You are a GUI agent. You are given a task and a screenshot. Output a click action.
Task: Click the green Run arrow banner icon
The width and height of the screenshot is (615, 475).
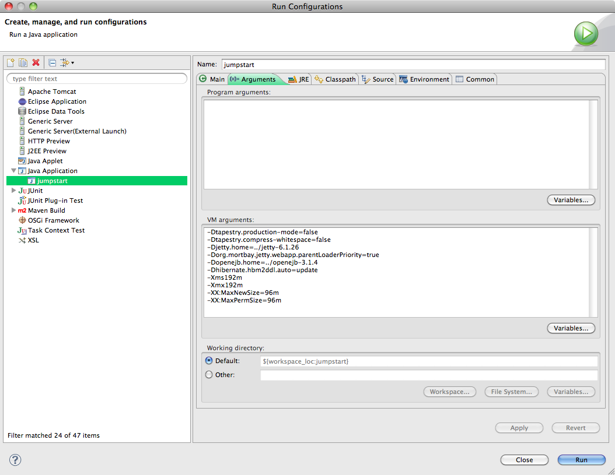(586, 34)
